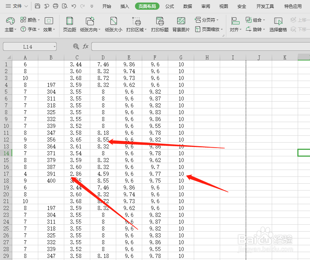Open the 效果 effects menu
The height and width of the screenshot is (260, 310).
(49, 24)
